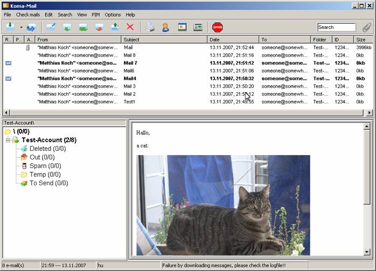This screenshot has width=376, height=271.
Task: Select the mail with subject Test1
Action: pos(188,102)
